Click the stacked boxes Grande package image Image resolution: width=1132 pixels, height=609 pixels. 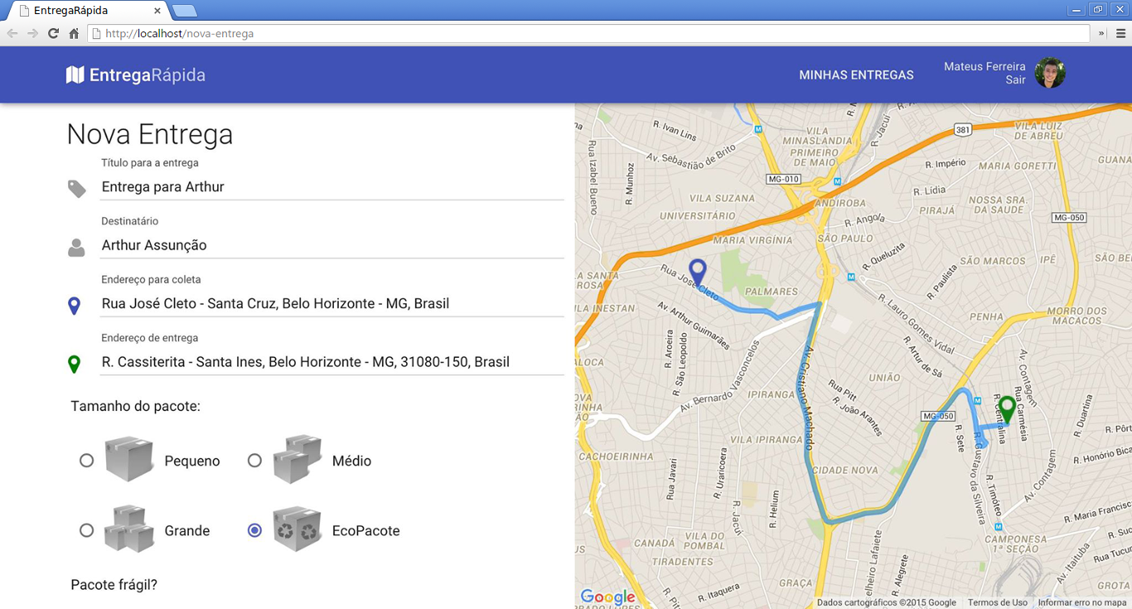click(x=129, y=529)
